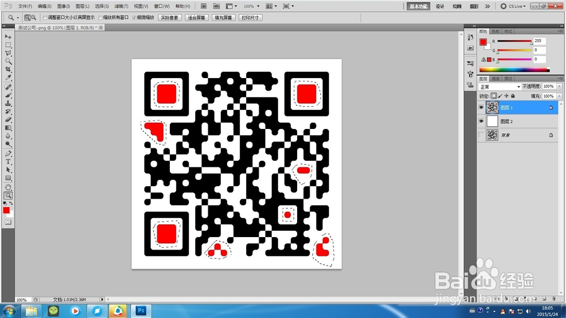The image size is (566, 318).
Task: Select the Type tool
Action: pos(8,162)
